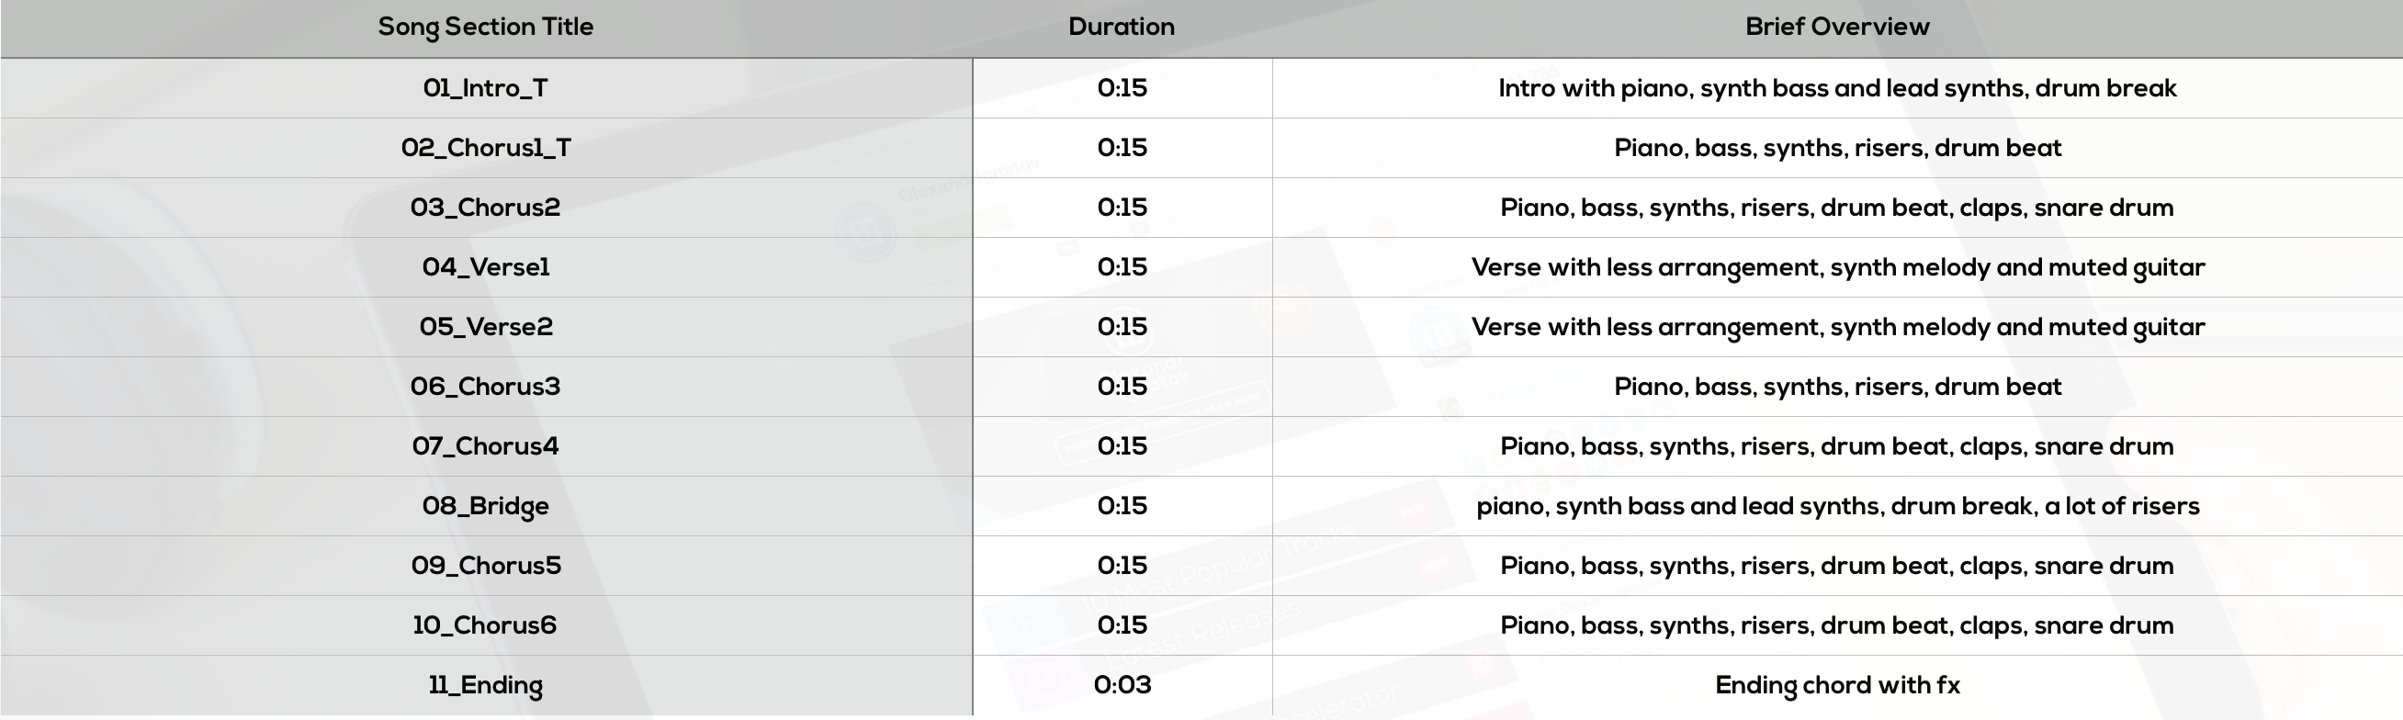The height and width of the screenshot is (720, 2403).
Task: Select the 06_Chorus3 section cell
Action: 485,387
